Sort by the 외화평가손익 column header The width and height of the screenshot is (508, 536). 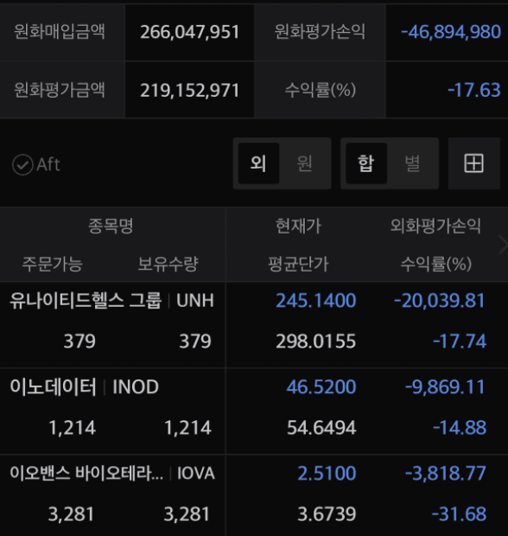[x=435, y=226]
